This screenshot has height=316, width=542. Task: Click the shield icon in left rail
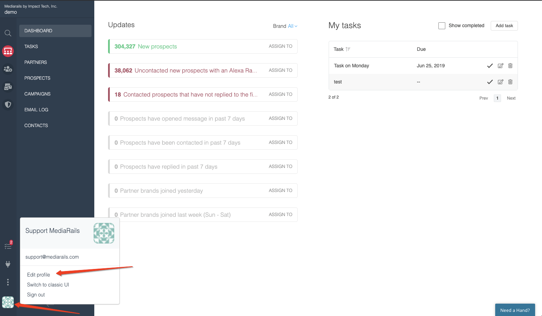[x=8, y=104]
